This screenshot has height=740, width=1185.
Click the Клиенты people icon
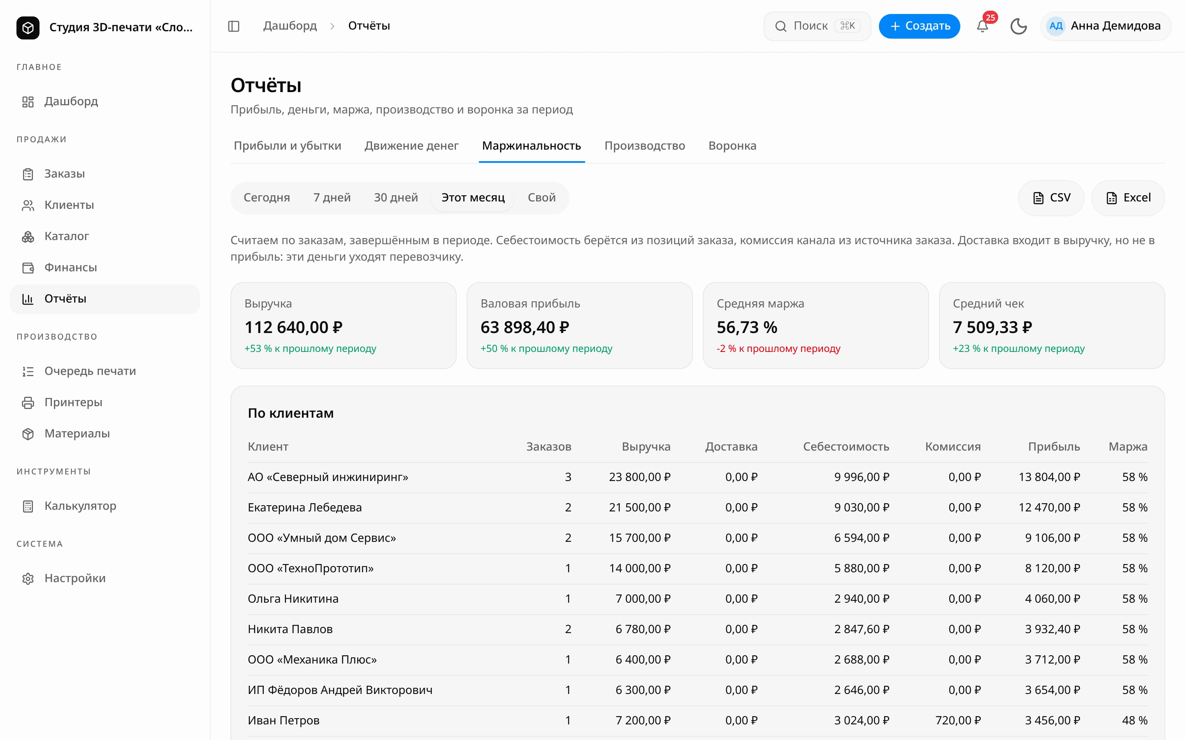pos(28,206)
